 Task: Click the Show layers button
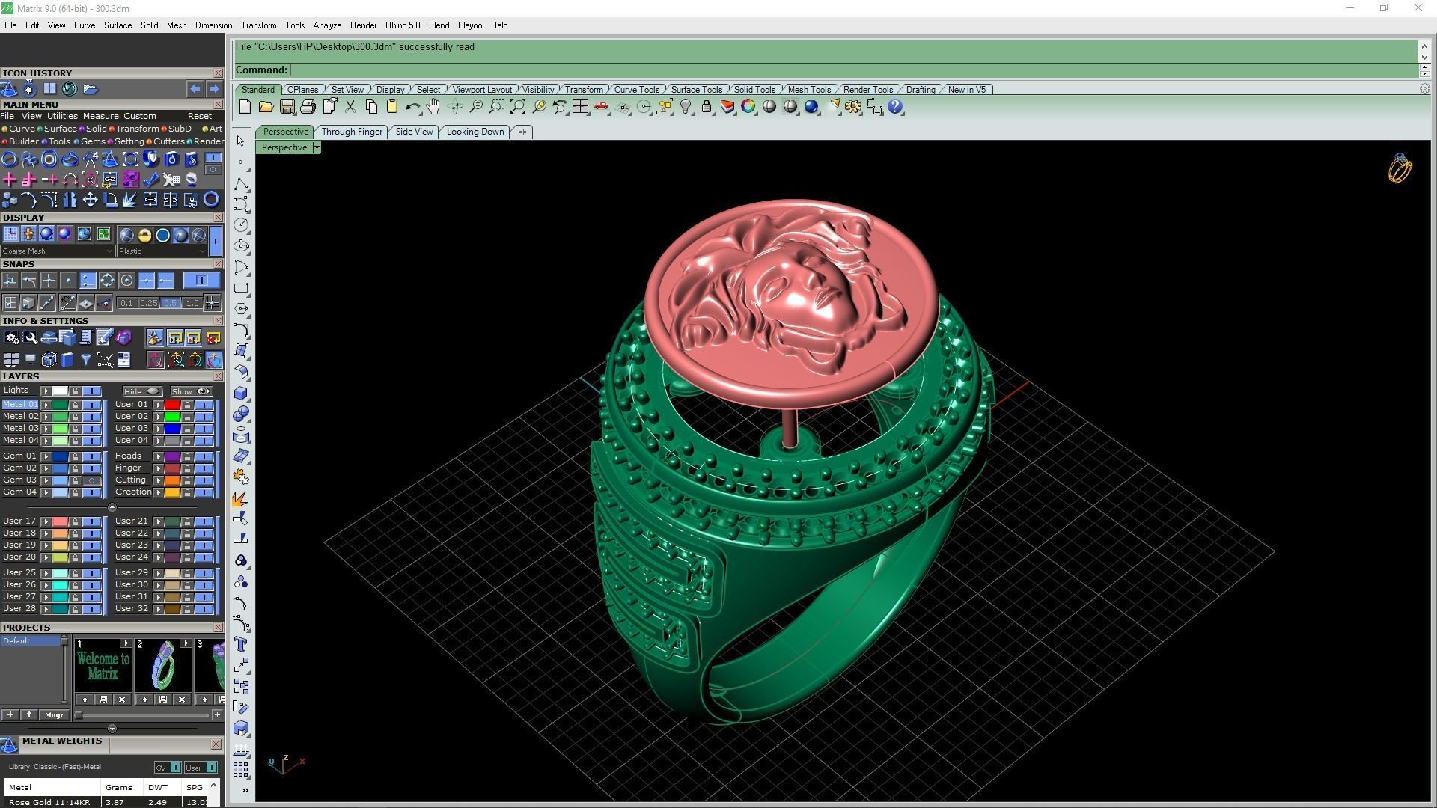click(x=192, y=391)
